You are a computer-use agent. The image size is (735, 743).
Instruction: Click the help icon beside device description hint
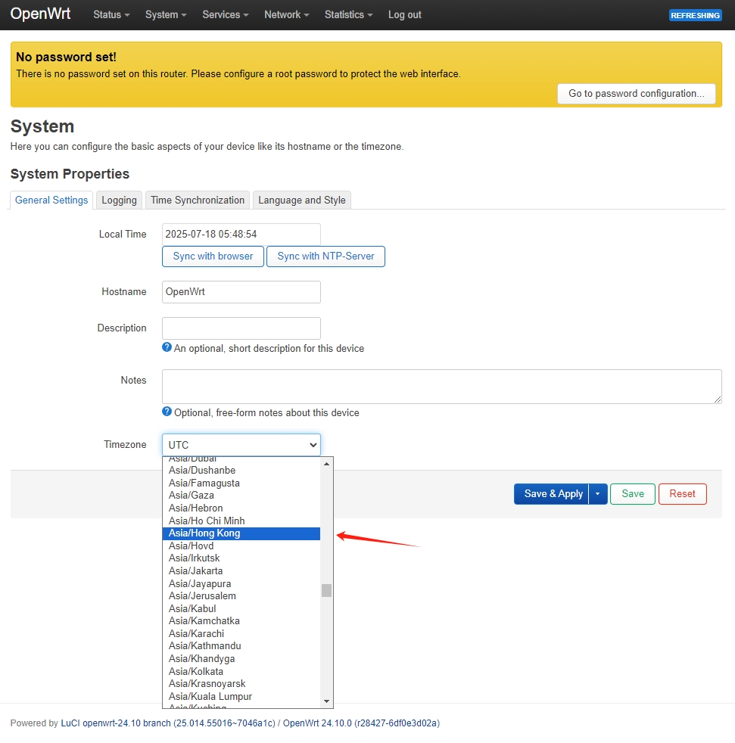[x=167, y=347]
